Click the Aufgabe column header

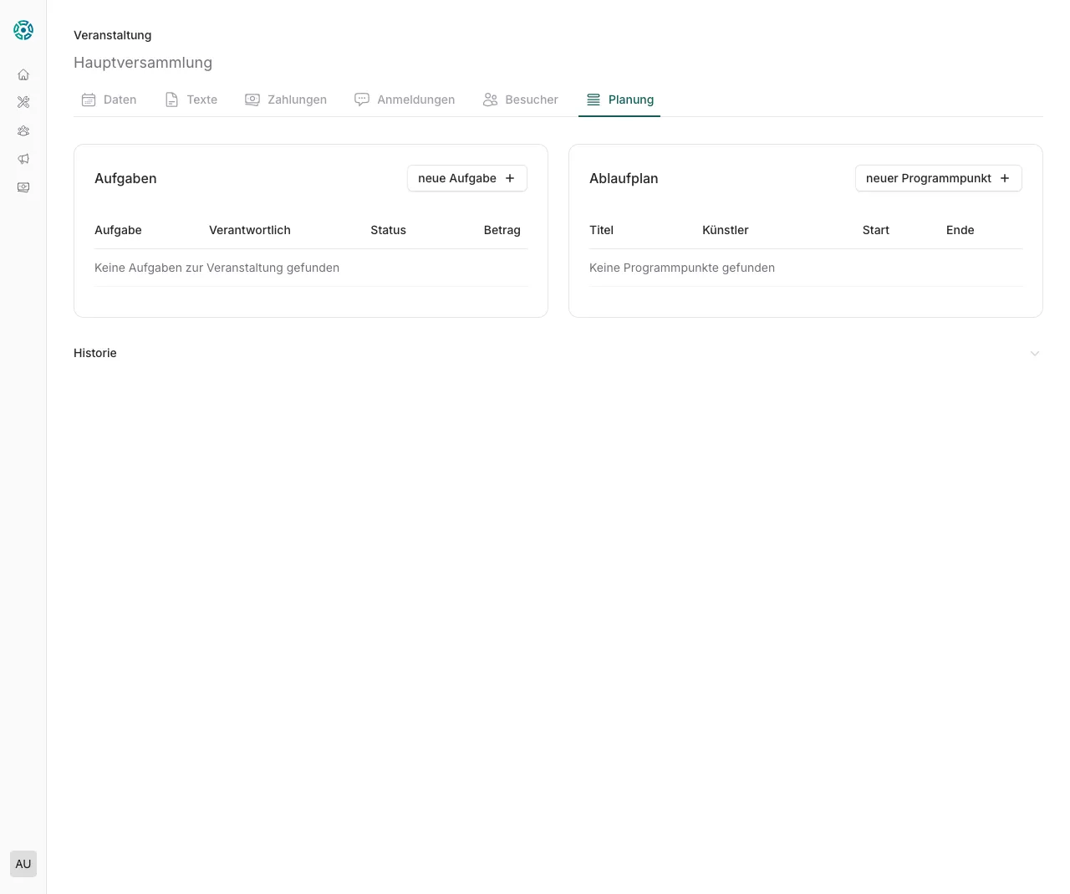pyautogui.click(x=118, y=230)
